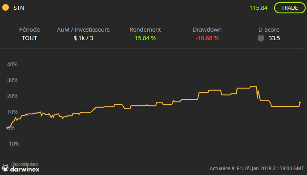Image resolution: width=307 pixels, height=175 pixels.
Task: Open the Darwinex owl logo
Action: coord(5,168)
